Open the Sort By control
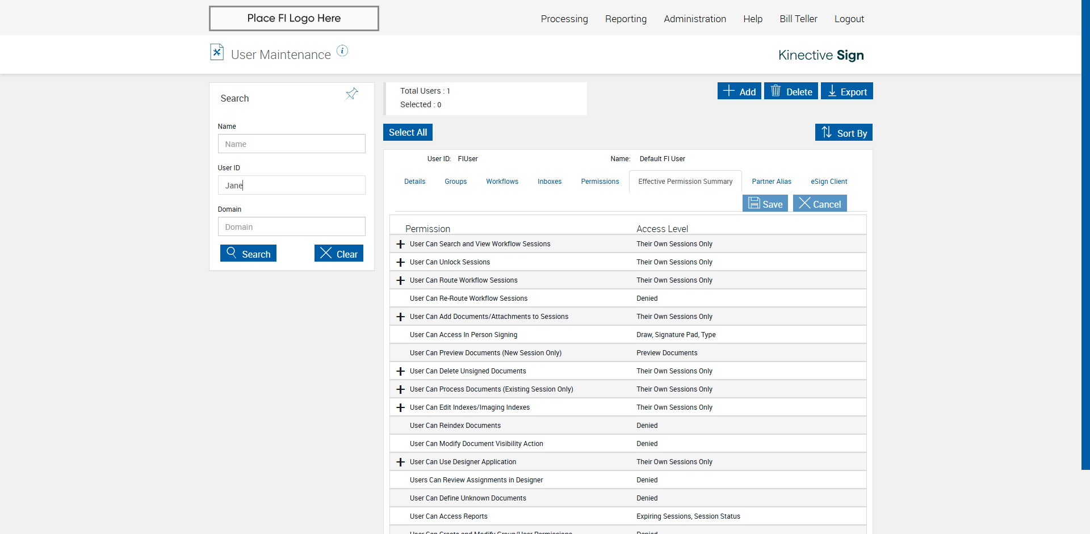The image size is (1090, 534). pyautogui.click(x=844, y=132)
